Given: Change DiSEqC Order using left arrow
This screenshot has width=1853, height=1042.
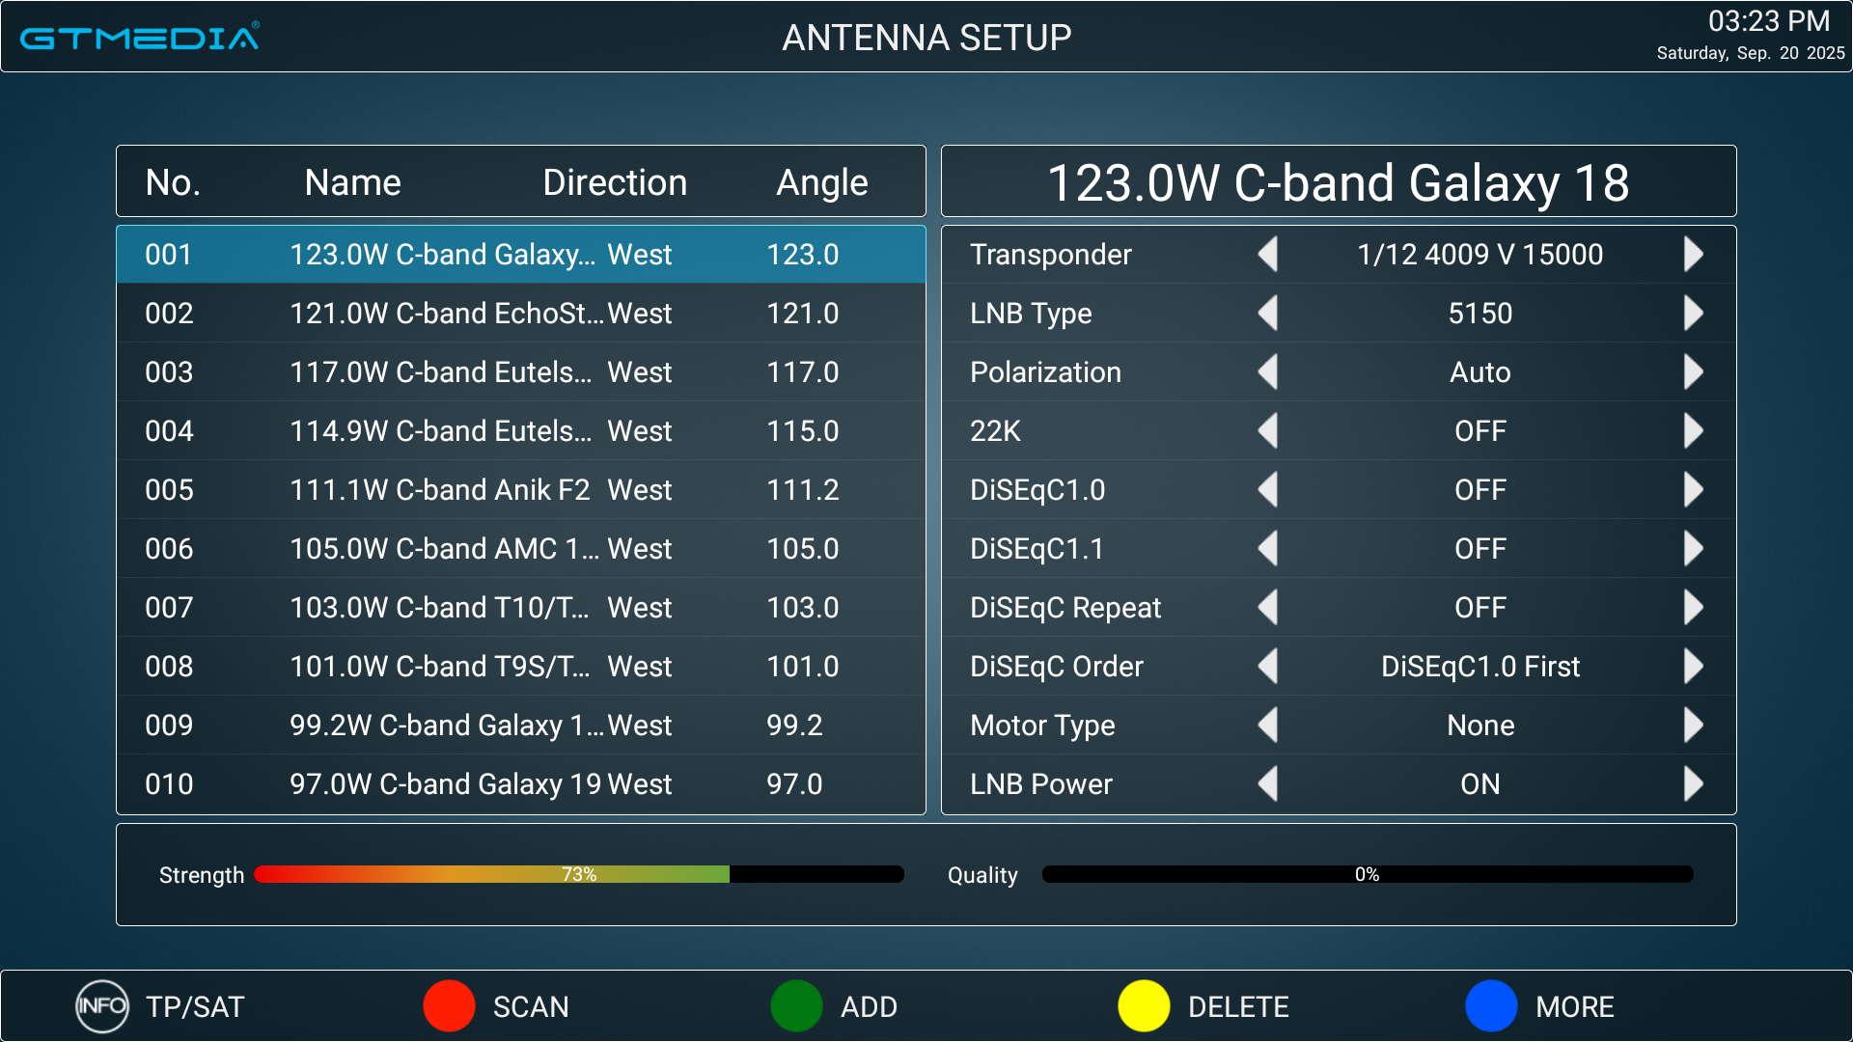Looking at the screenshot, I should click(1268, 667).
